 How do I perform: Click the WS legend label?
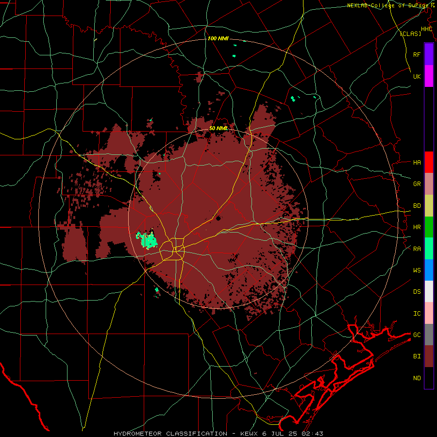pos(417,270)
